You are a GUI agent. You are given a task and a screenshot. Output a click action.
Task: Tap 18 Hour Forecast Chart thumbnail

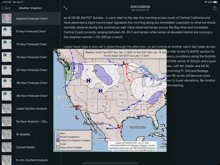pyautogui.click(x=7, y=57)
